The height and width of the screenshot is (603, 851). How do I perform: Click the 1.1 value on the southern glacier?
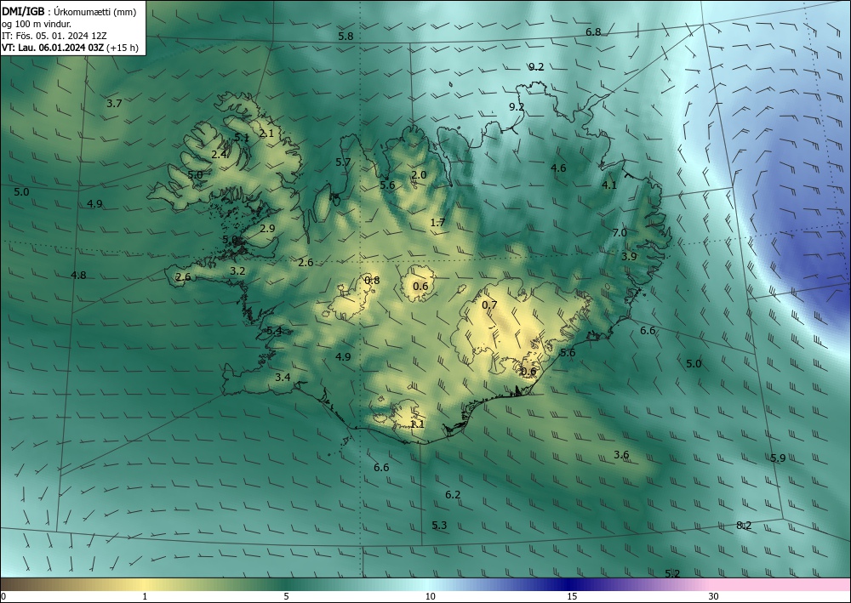417,424
